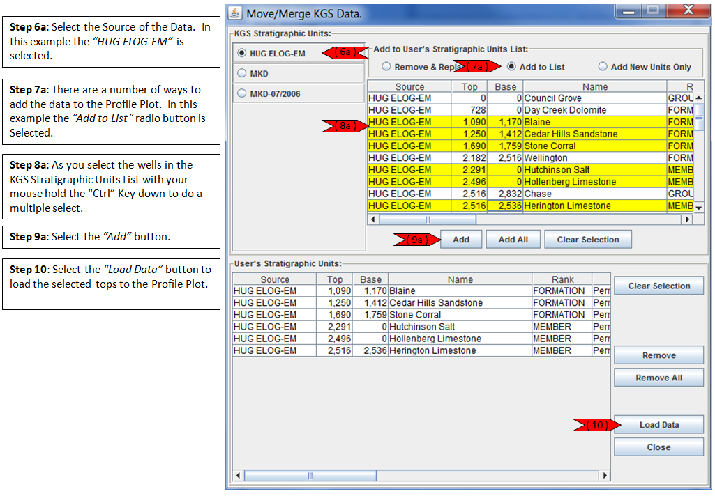This screenshot has height=496, width=715.
Task: Click the Top header in KGS table
Action: (469, 86)
